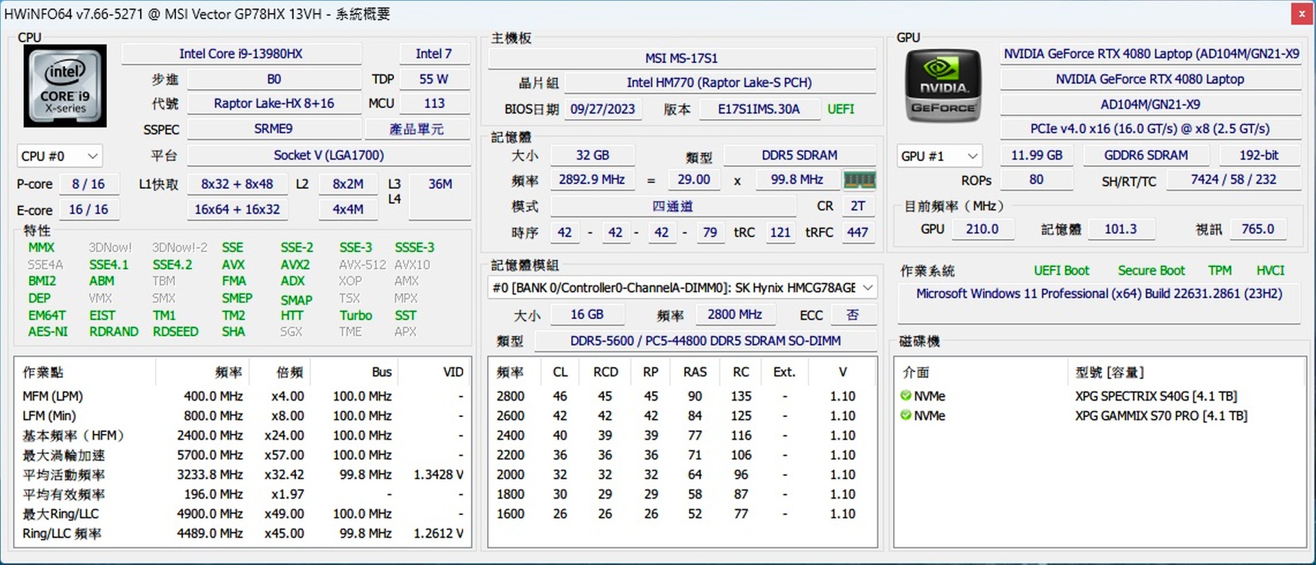Click the E-core count 16 / 16
Screen dimensions: 1316x565
pos(88,210)
